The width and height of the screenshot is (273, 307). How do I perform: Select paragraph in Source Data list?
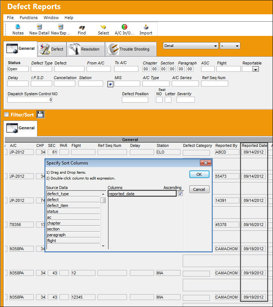click(73, 235)
